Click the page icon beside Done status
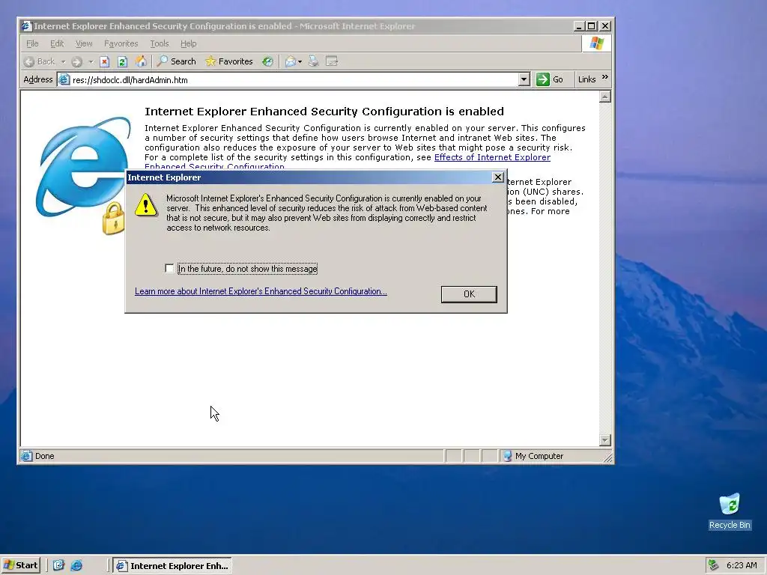Screen dimensions: 767x575 click(x=26, y=456)
